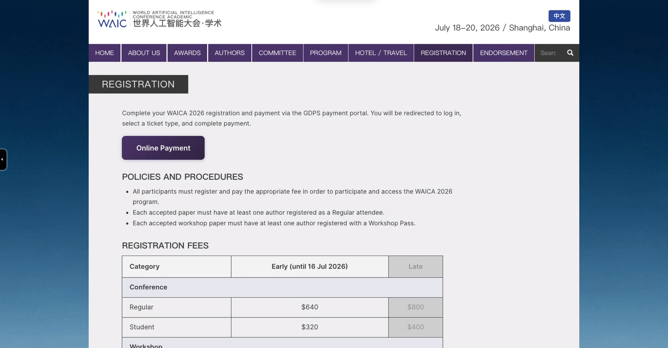
Task: Open the HOTEL / TRAVEL menu item
Action: pos(381,53)
